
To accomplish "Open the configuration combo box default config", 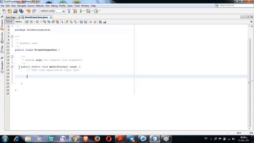I will [x=52, y=11].
